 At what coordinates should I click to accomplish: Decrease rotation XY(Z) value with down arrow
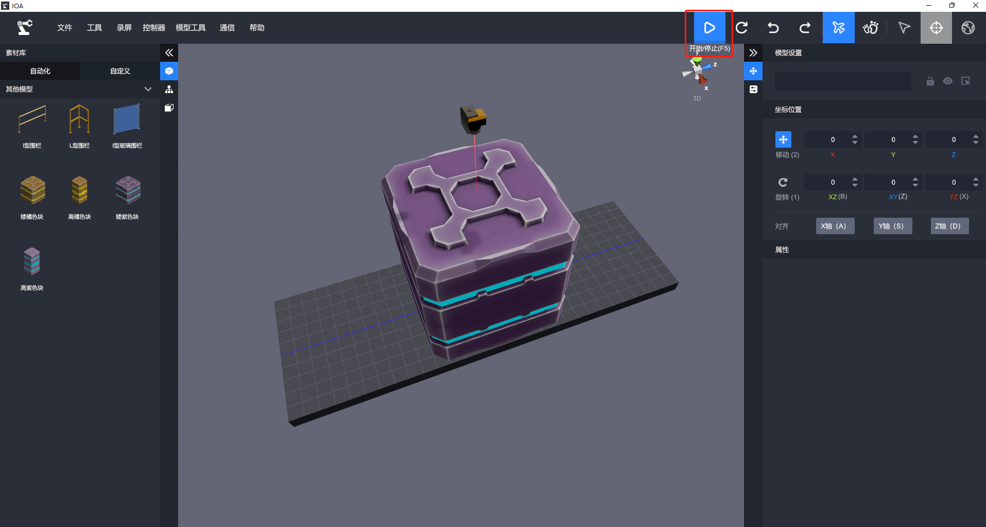pos(915,185)
